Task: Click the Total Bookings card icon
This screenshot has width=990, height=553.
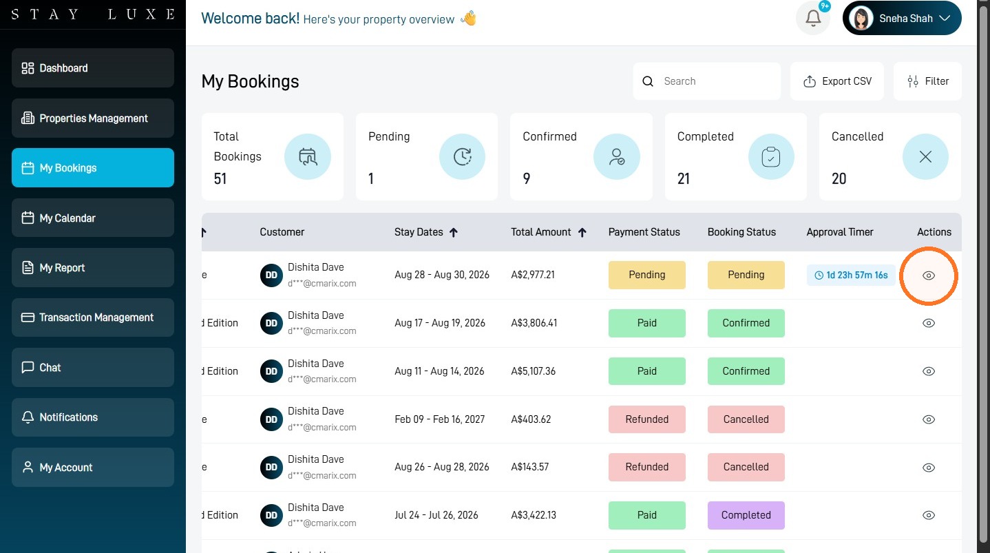Action: tap(308, 157)
